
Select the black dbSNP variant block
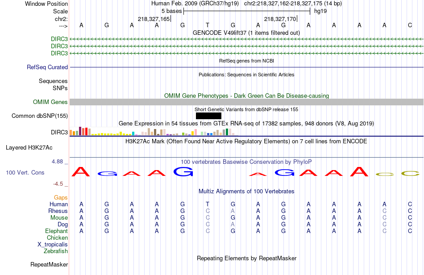coord(208,116)
